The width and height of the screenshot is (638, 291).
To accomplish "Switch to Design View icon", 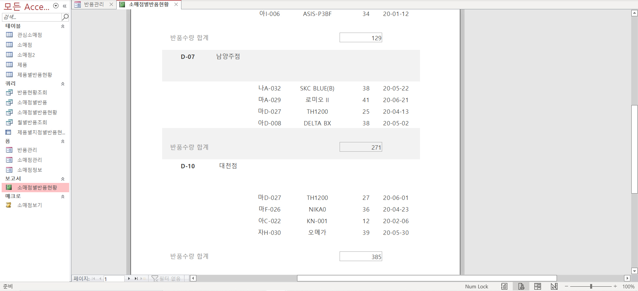I will coord(554,286).
